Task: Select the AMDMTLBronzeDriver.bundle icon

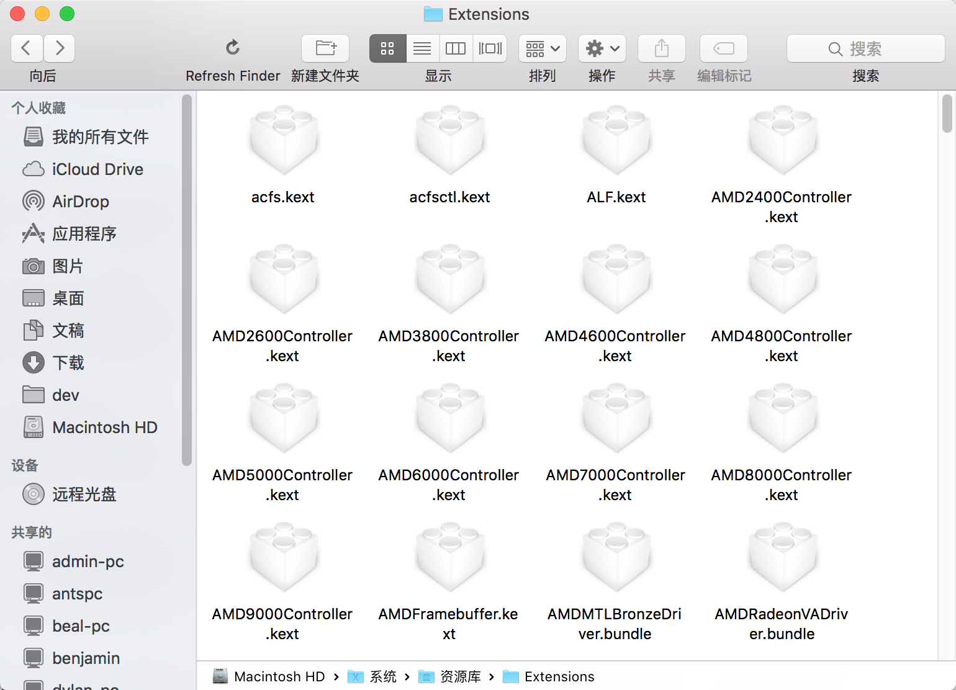Action: coord(616,557)
